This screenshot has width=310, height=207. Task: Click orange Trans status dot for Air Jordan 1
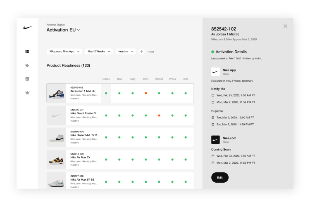point(146,93)
